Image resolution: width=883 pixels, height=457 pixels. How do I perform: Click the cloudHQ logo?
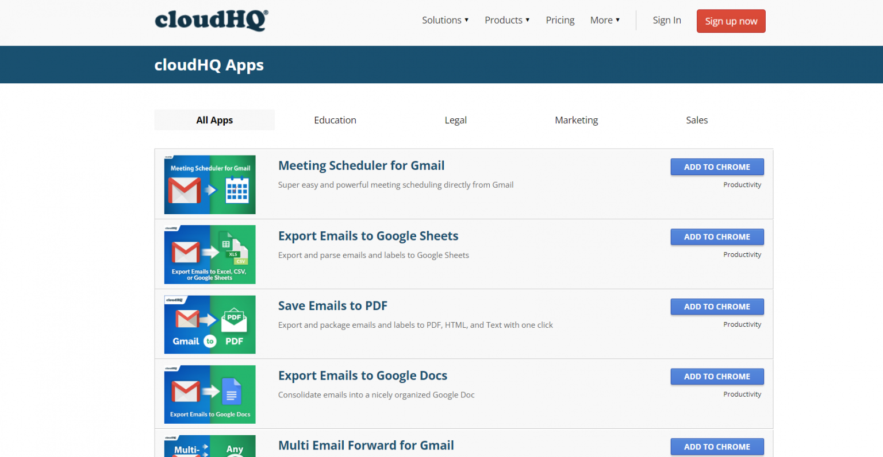pyautogui.click(x=210, y=20)
